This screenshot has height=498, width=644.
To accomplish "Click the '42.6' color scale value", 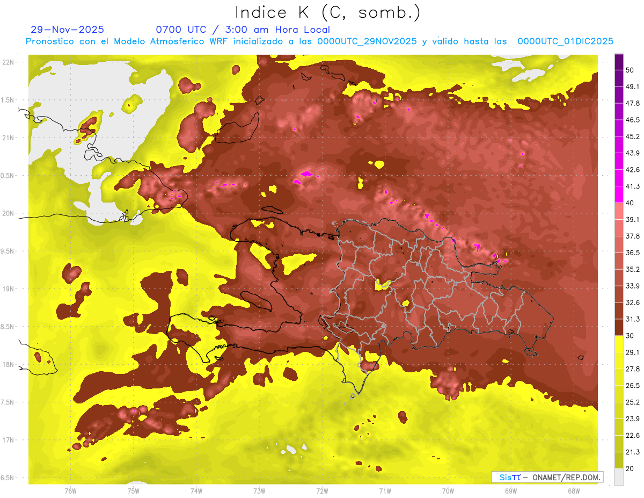I will click(x=633, y=170).
